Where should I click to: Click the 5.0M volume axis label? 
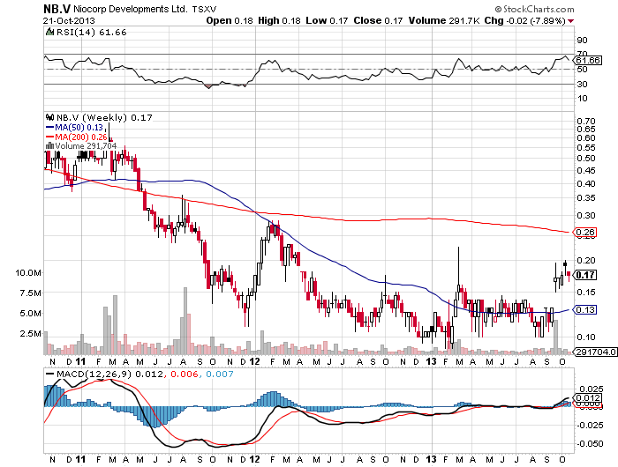30,314
